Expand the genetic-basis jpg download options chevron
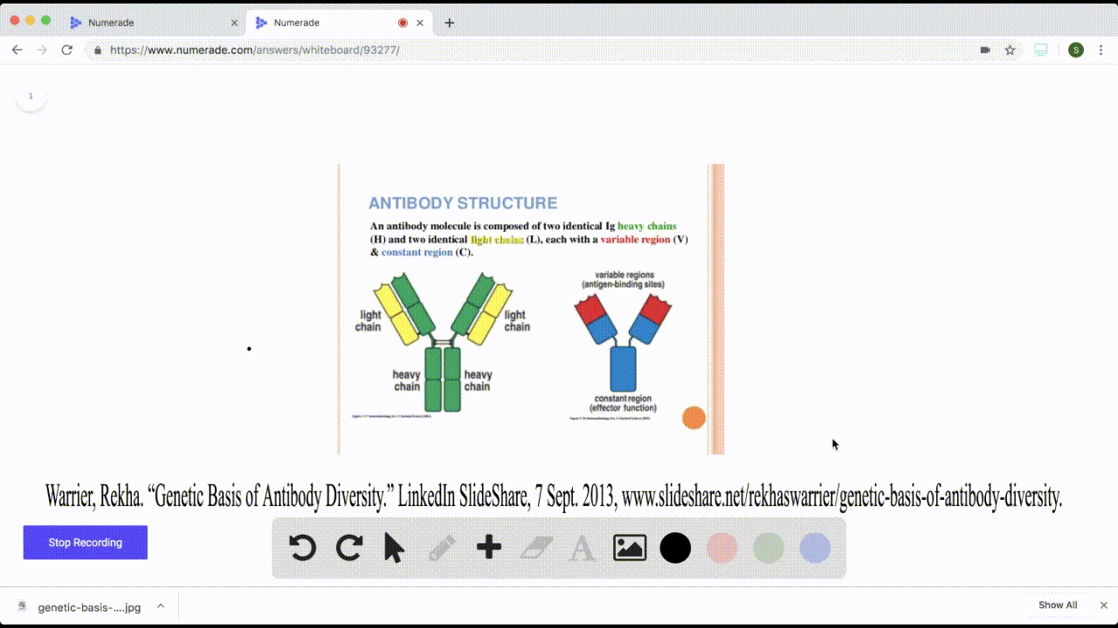 (x=160, y=605)
